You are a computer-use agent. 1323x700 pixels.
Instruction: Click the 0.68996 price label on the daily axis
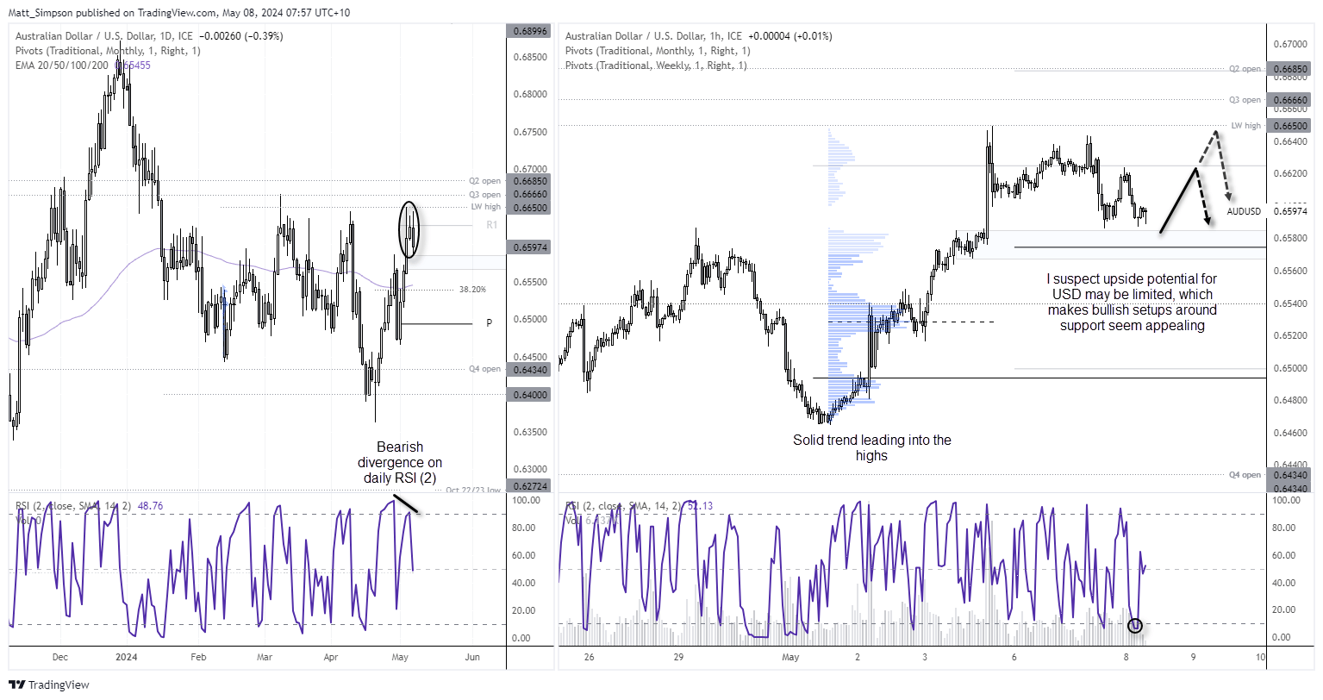[530, 31]
